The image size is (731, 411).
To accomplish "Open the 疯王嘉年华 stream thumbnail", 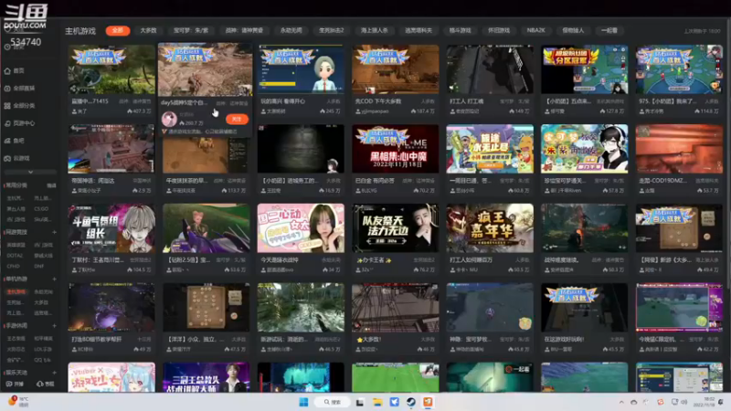I will tap(490, 227).
